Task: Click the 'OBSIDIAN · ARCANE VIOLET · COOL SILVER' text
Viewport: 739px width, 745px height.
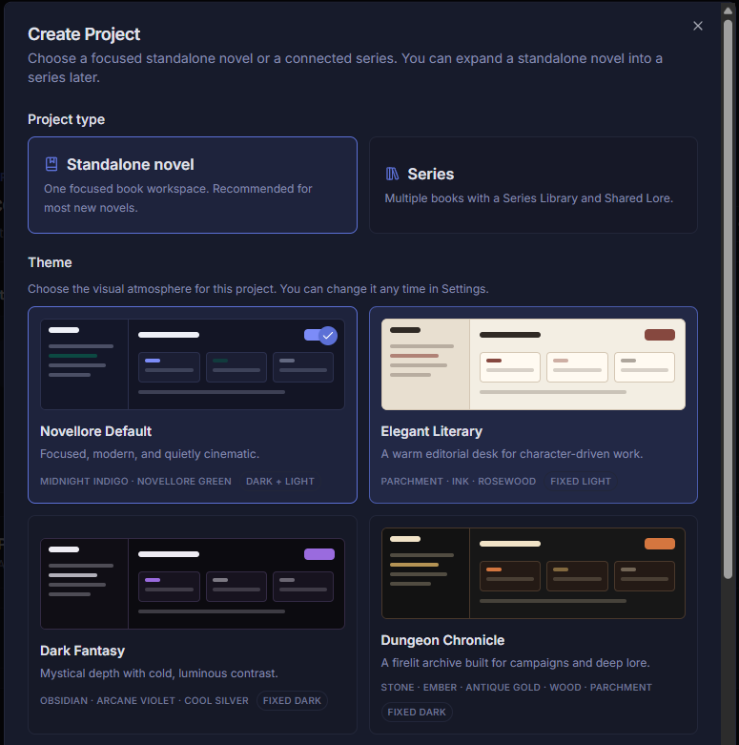Action: tap(144, 701)
